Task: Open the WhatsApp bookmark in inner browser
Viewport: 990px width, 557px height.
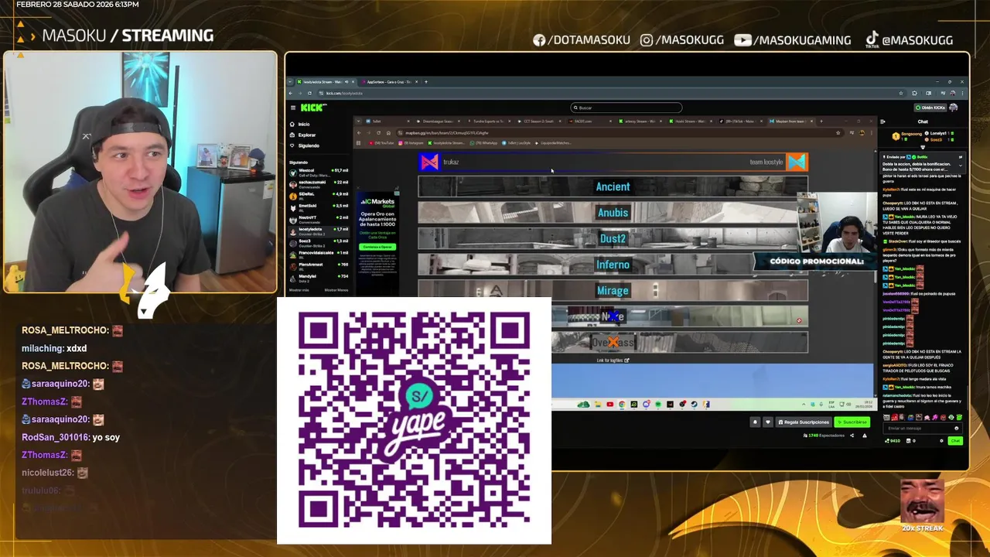Action: [483, 143]
